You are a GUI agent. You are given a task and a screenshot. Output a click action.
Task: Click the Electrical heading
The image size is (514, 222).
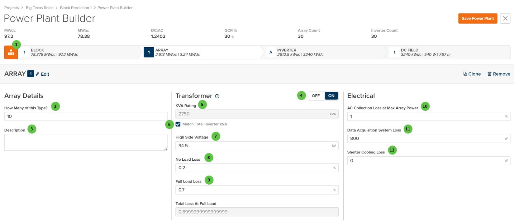pos(361,96)
